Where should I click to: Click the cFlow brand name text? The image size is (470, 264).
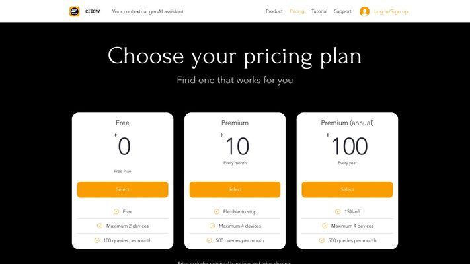pos(93,11)
